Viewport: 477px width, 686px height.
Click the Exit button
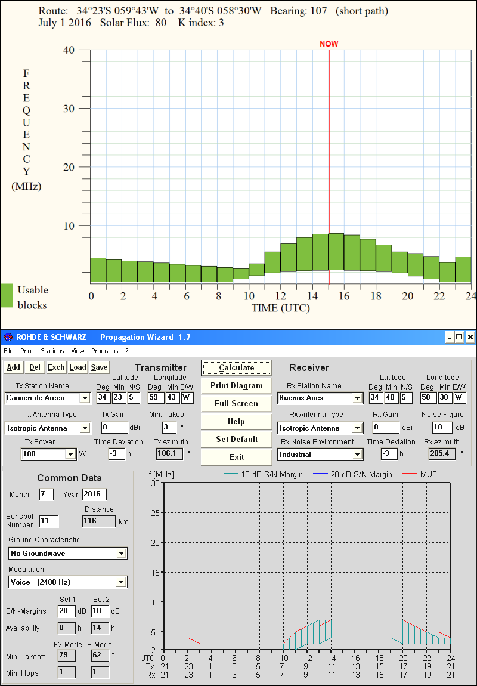point(237,457)
